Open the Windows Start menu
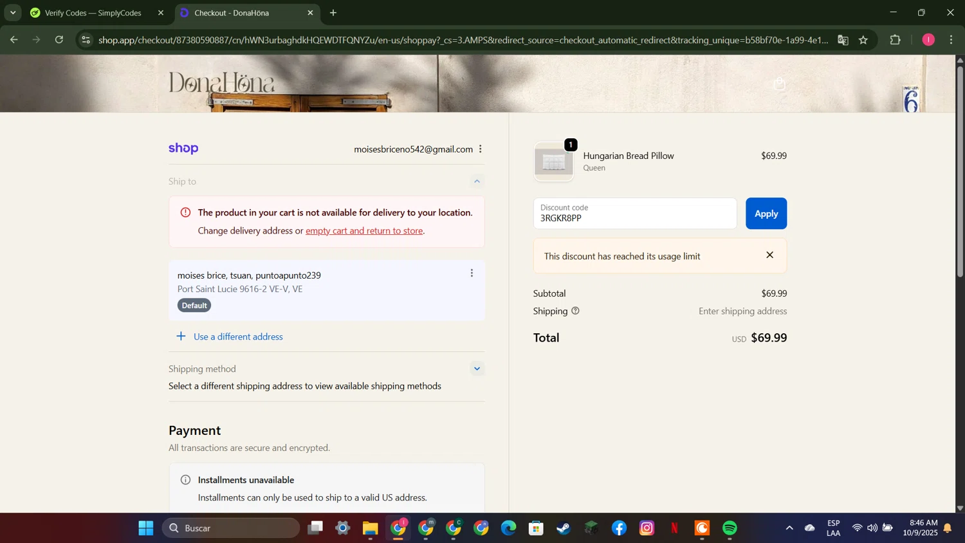The width and height of the screenshot is (965, 543). (x=146, y=528)
